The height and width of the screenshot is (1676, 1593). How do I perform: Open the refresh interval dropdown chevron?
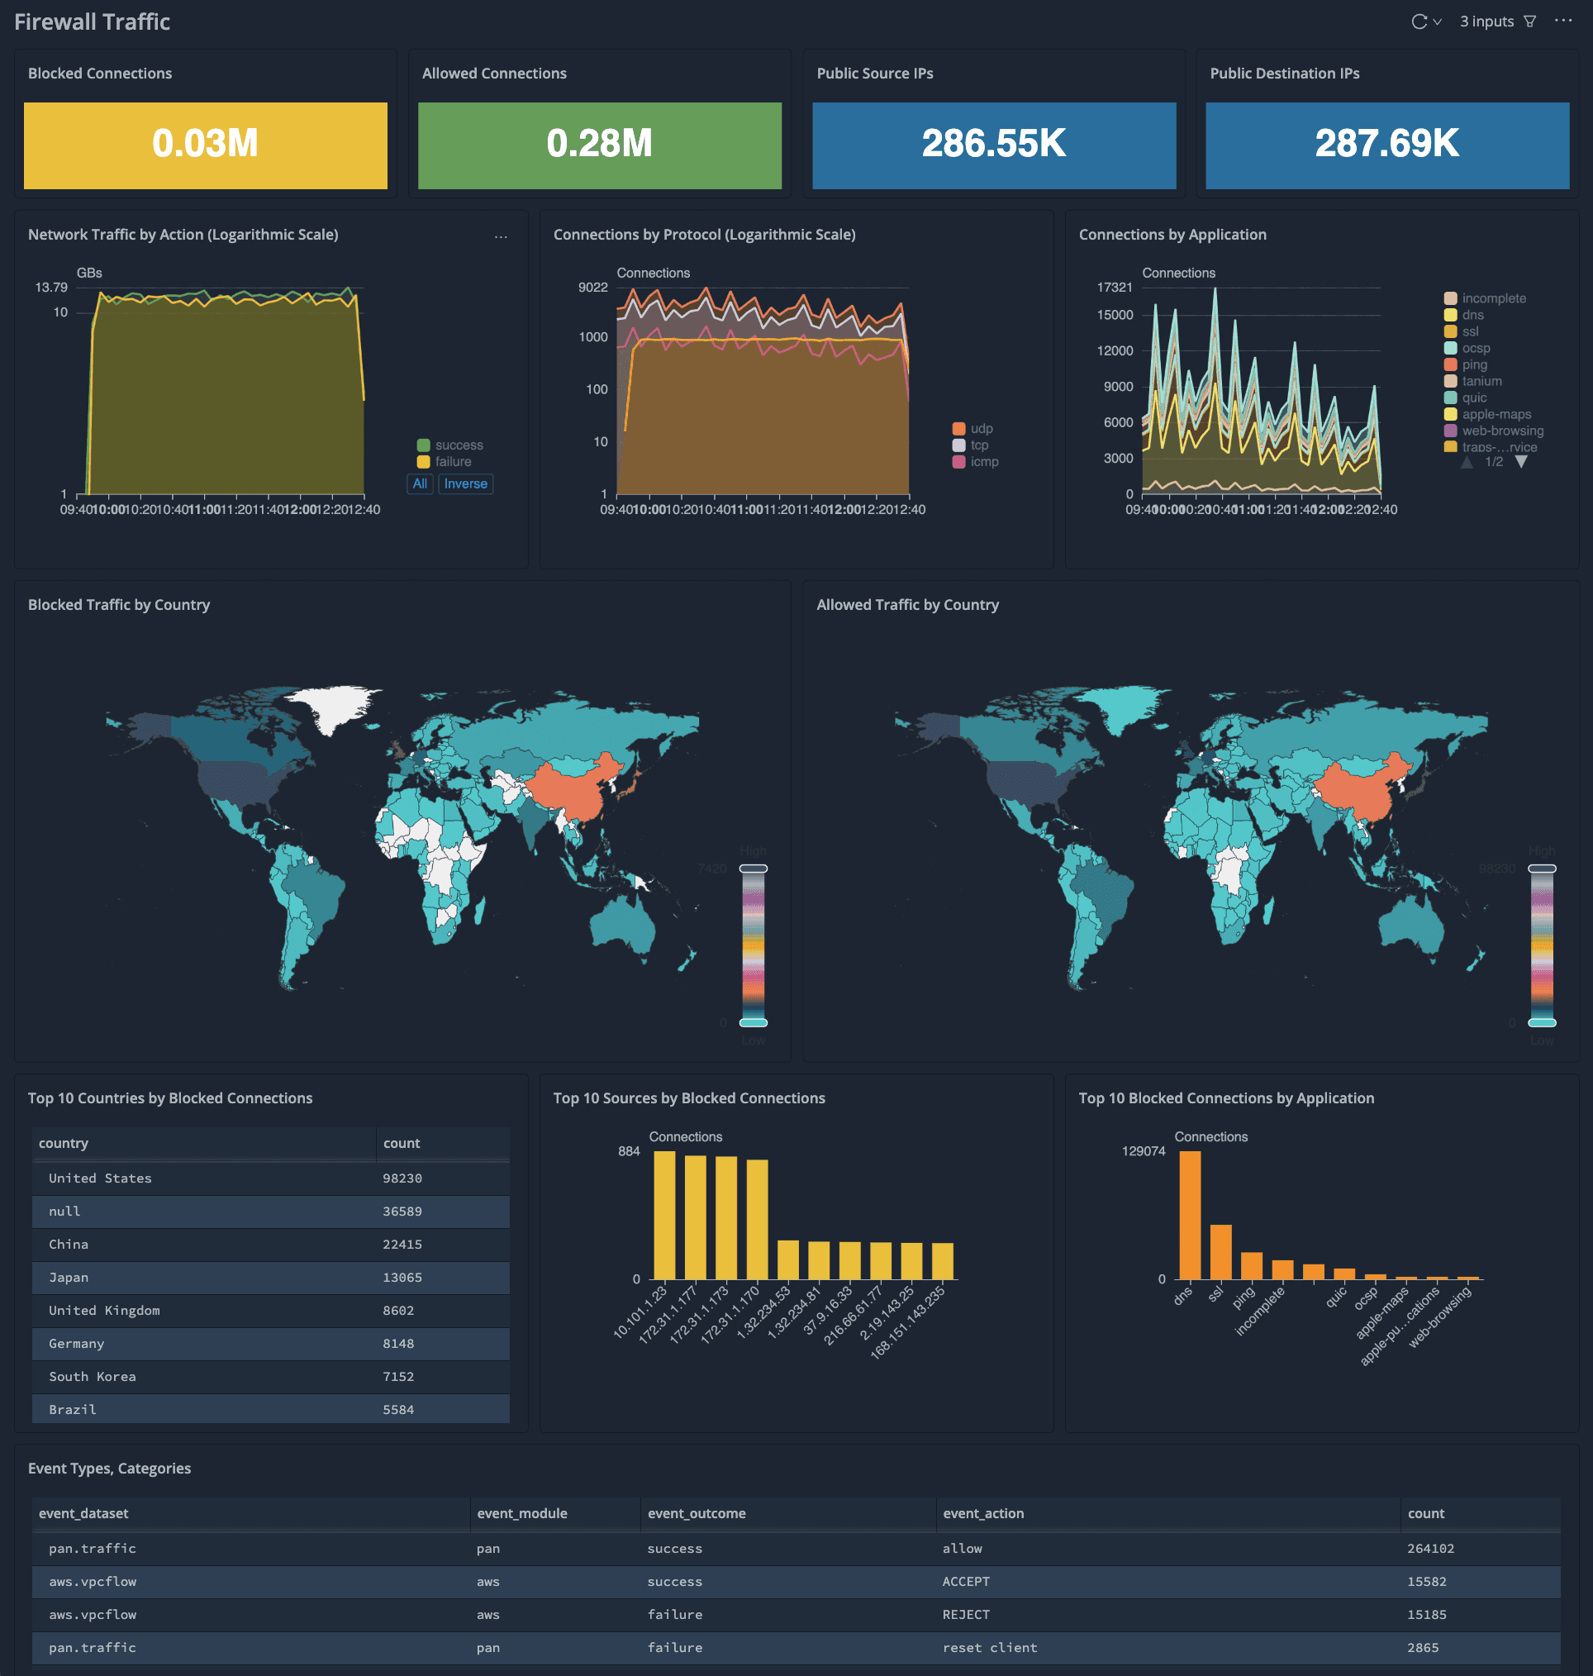pyautogui.click(x=1437, y=22)
